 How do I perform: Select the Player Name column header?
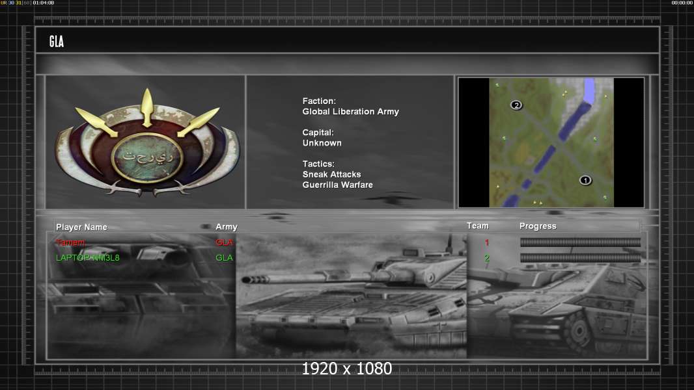point(81,227)
